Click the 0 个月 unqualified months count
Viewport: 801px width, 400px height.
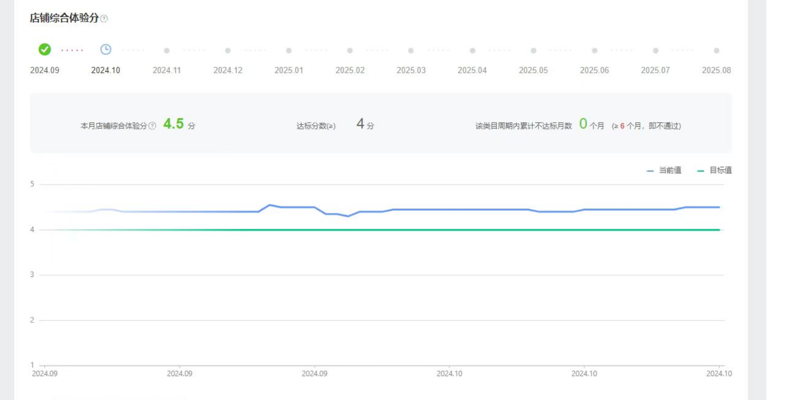[583, 125]
